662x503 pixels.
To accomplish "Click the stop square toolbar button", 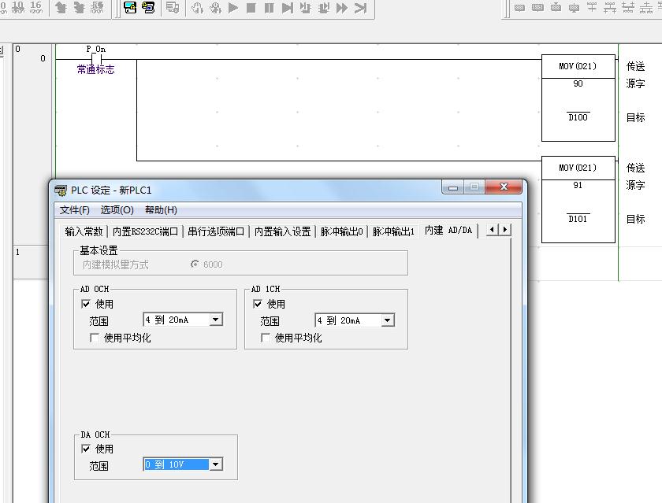I will tap(251, 8).
